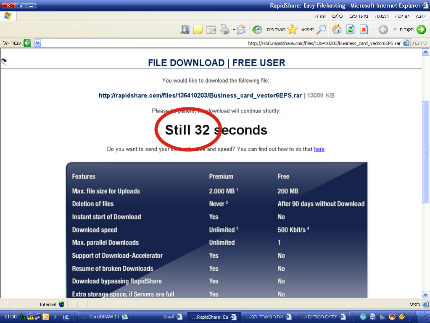Screen dimensions: 430x323
Task: Open the תצוגה (View) menu
Action: (x=382, y=16)
